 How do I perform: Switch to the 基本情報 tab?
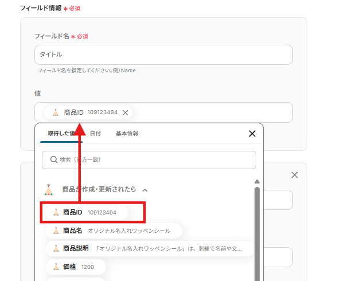pos(127,134)
